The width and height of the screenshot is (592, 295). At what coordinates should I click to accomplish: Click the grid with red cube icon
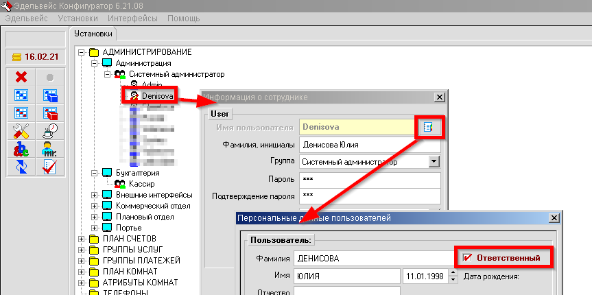coord(50,113)
